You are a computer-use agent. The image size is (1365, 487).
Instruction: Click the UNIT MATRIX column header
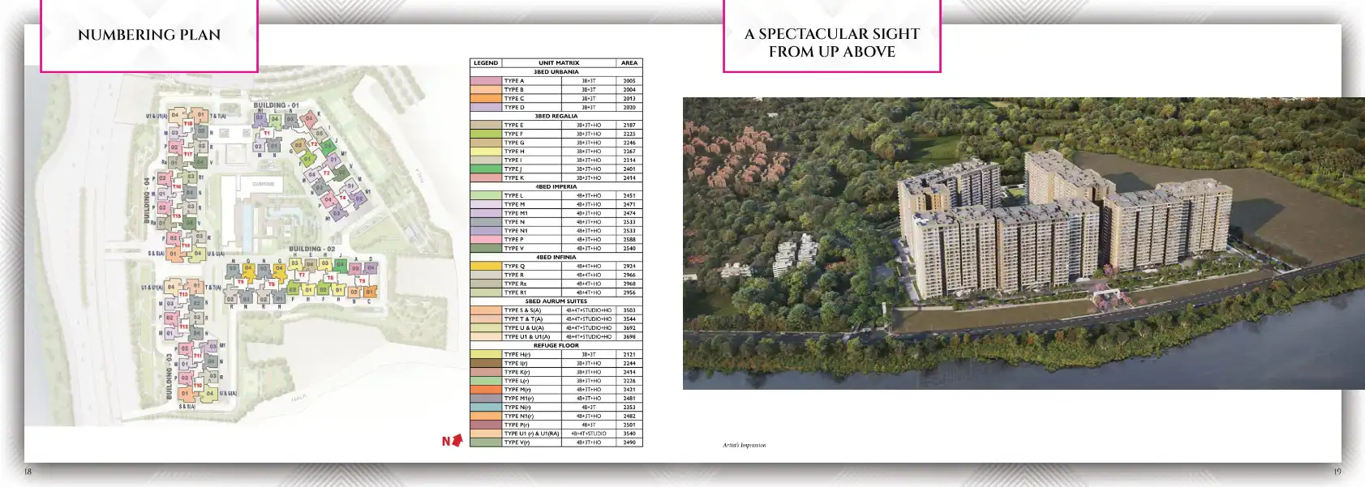559,62
